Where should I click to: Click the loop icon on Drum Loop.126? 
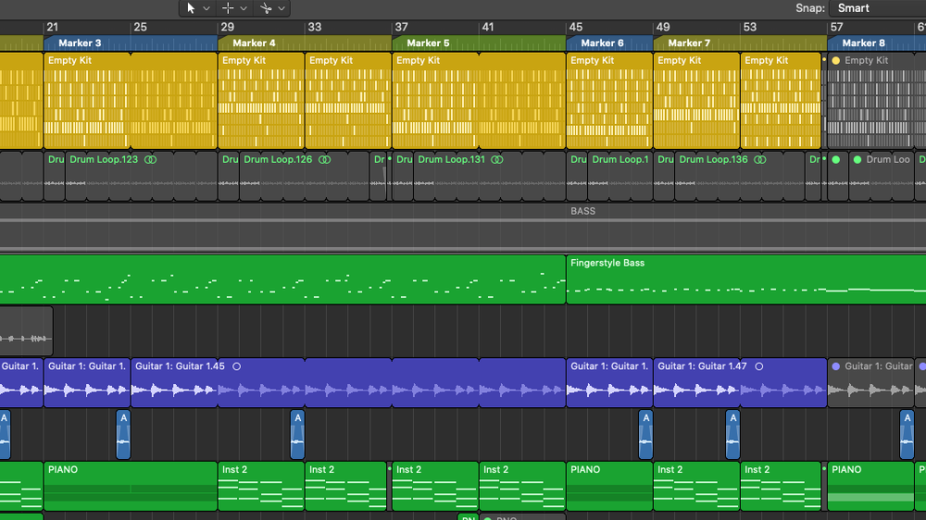coord(324,159)
